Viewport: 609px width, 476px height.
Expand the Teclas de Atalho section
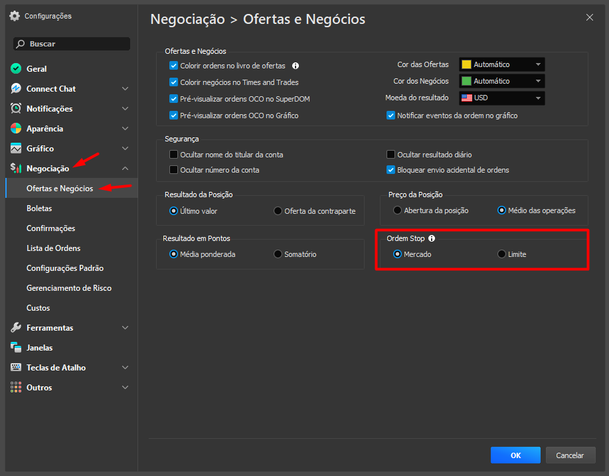click(126, 368)
